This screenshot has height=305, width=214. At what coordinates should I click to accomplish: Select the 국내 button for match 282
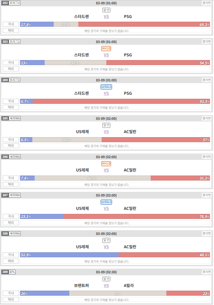coord(11,24)
